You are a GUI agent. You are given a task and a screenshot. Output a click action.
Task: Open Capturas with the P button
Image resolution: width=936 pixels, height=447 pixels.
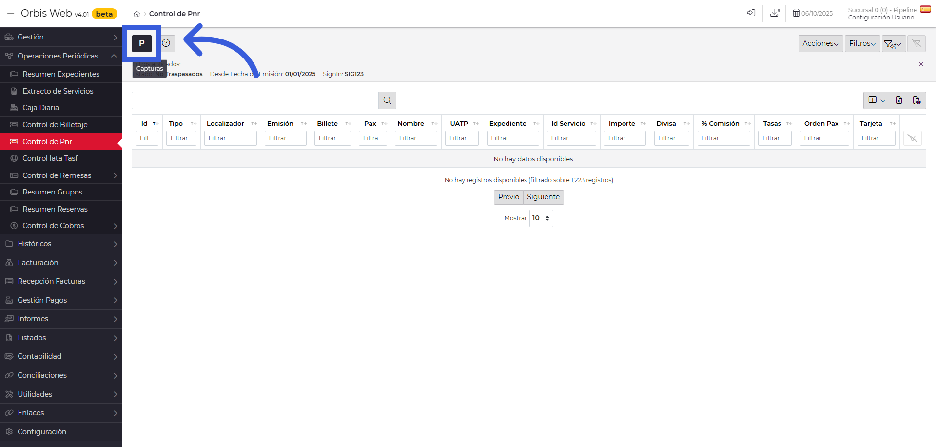(x=142, y=43)
